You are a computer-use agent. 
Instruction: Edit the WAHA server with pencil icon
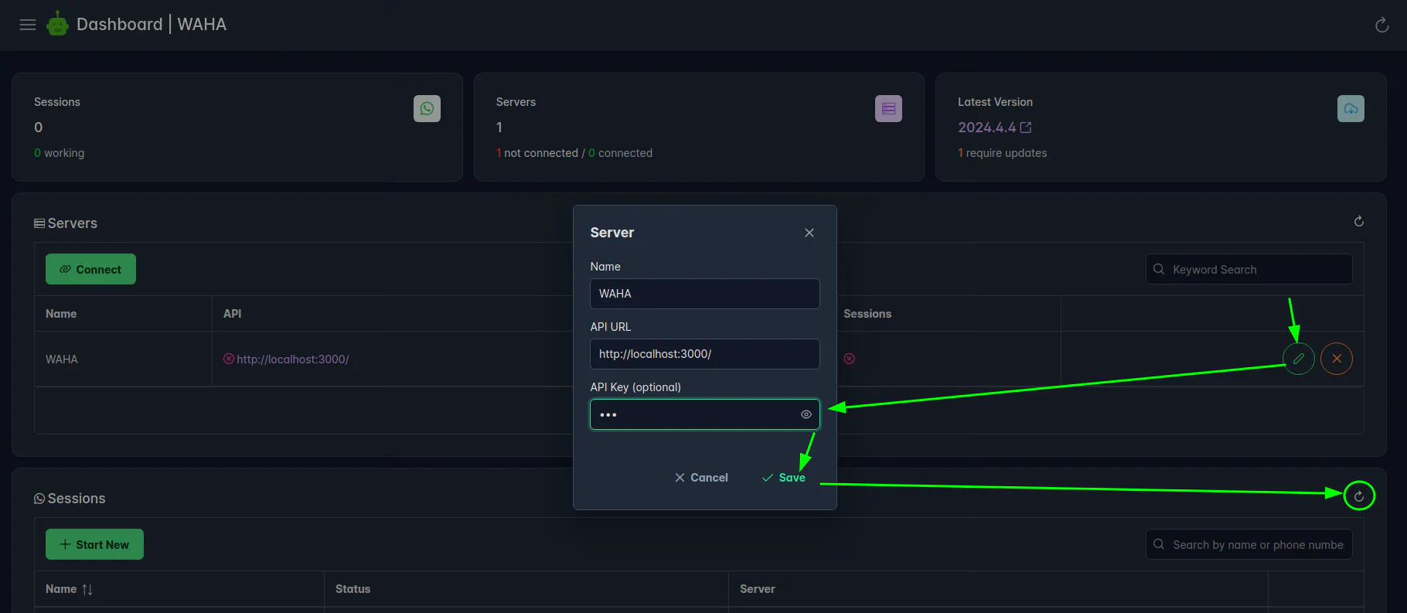[x=1298, y=359]
